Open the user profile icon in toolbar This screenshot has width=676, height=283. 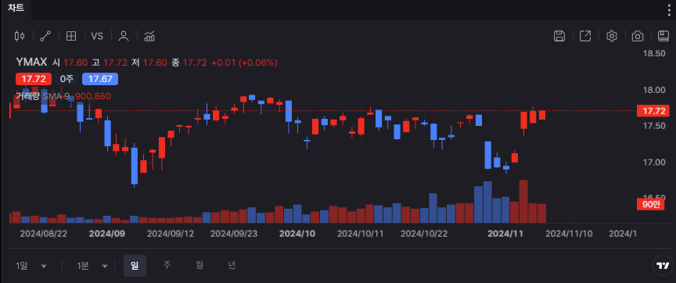[x=124, y=36]
